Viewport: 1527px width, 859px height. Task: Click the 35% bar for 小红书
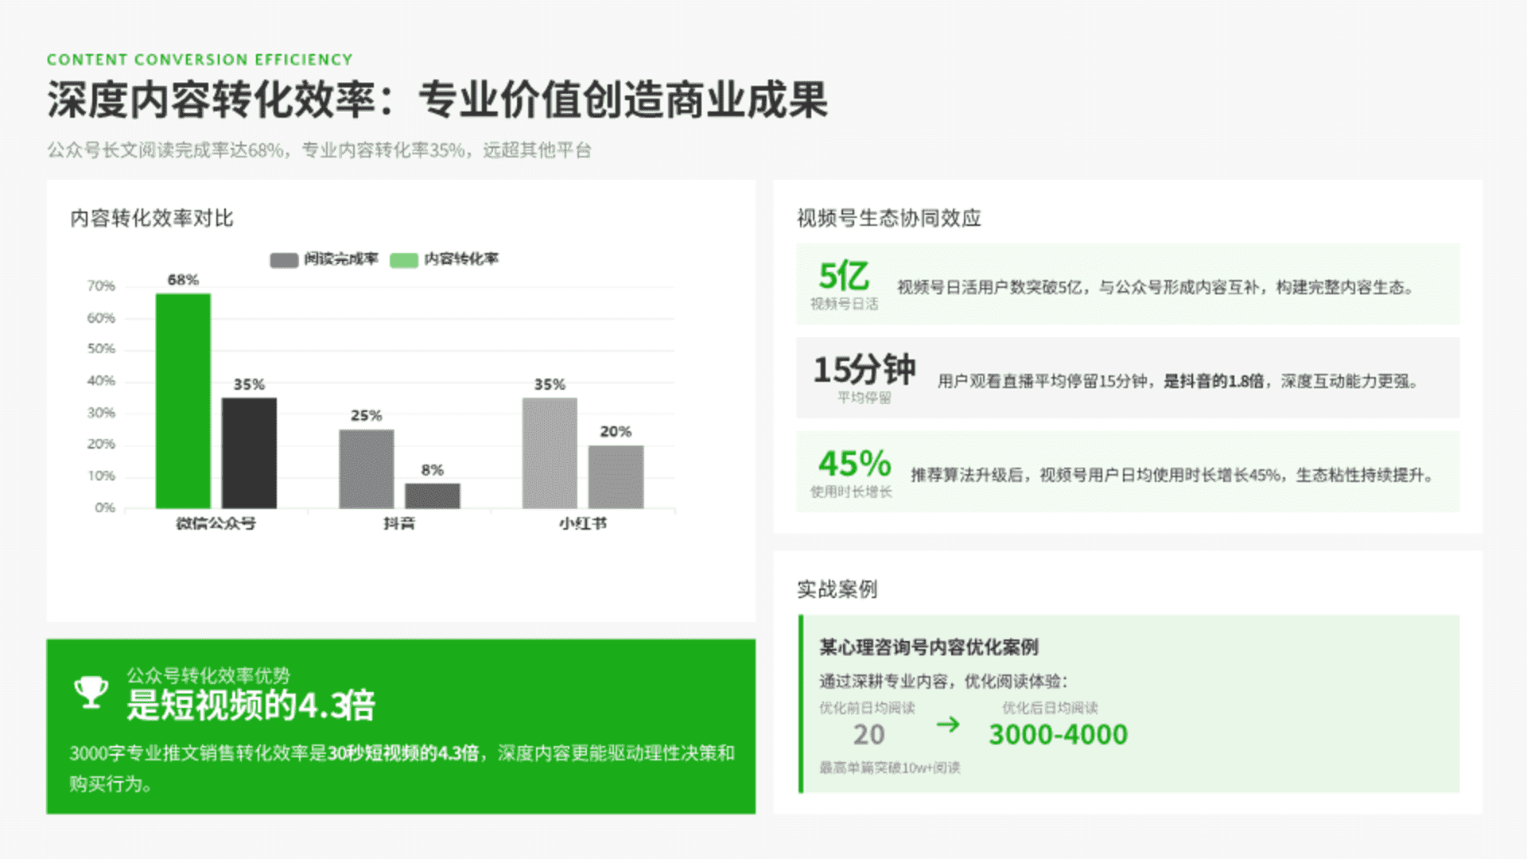tap(550, 453)
